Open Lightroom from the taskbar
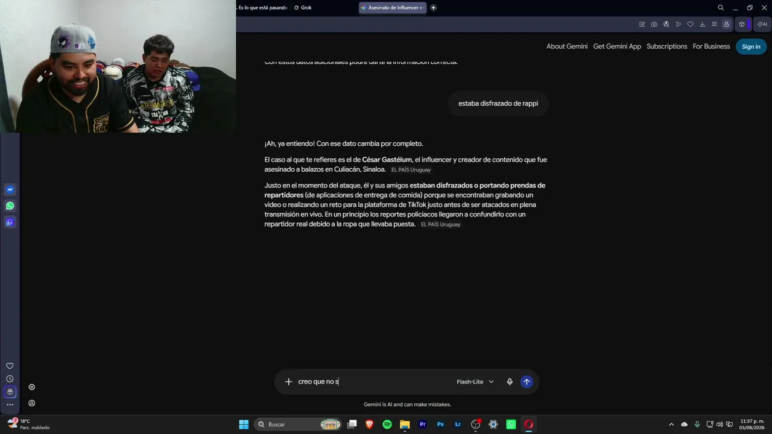This screenshot has width=772, height=434. coord(458,424)
